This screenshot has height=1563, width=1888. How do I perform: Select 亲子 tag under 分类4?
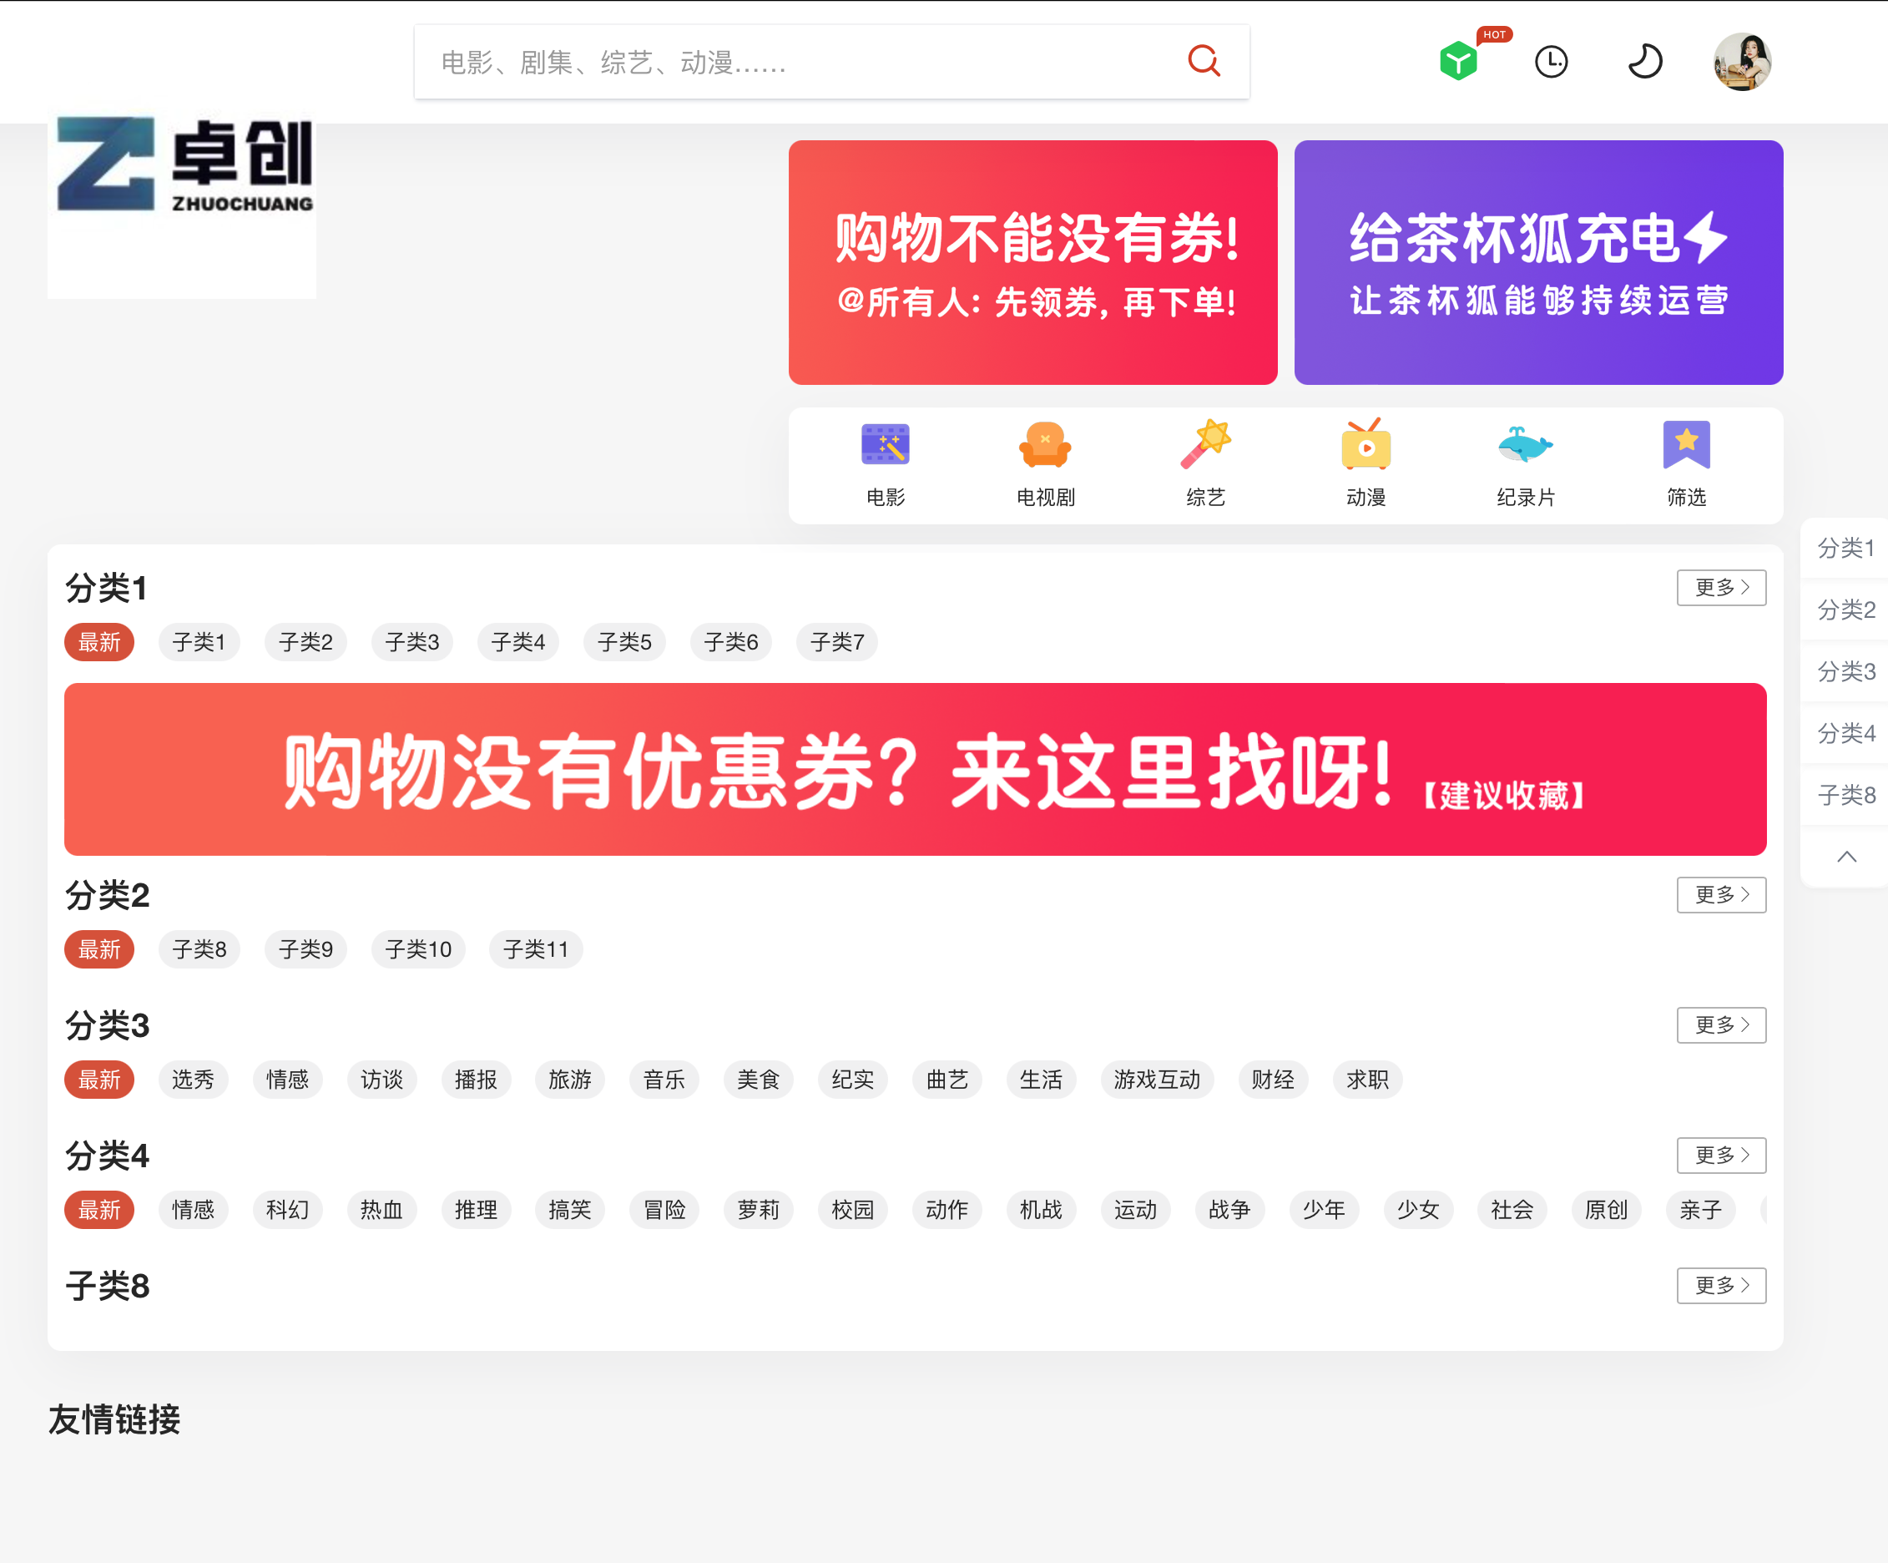[x=1701, y=1211]
